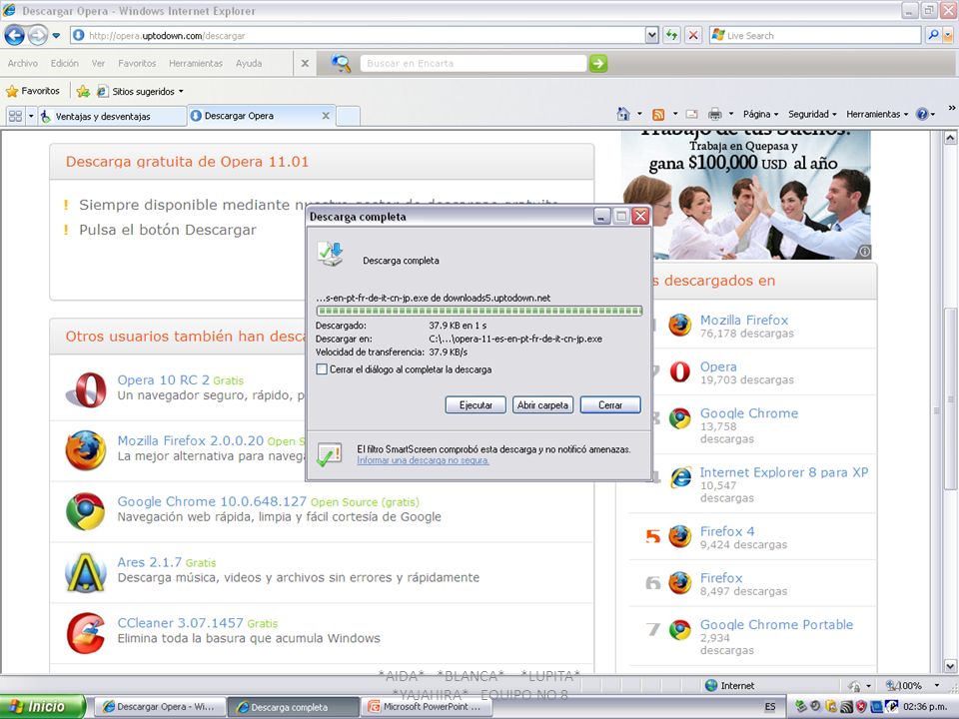Click the Read Mail envelope icon
959x719 pixels.
tap(691, 114)
